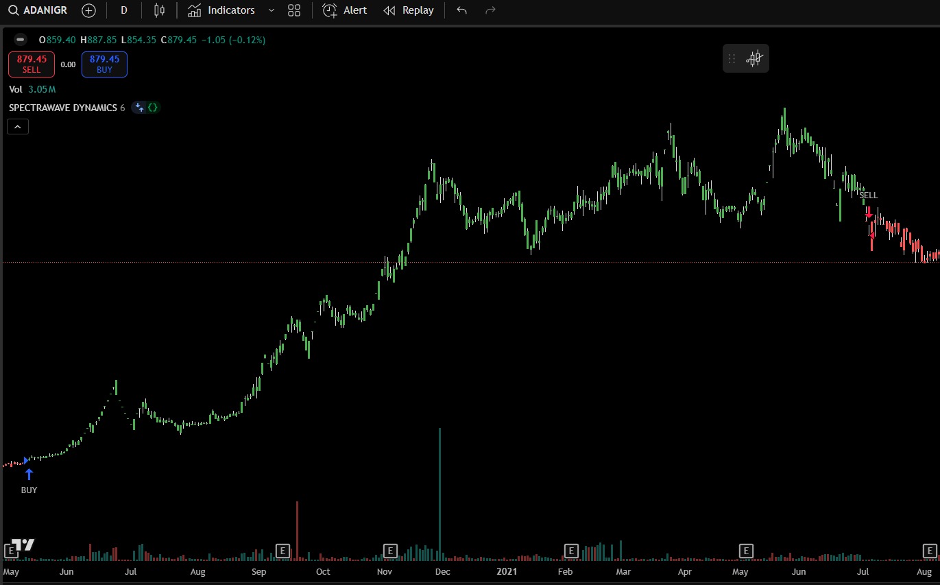This screenshot has width=940, height=585.
Task: Select the SPECTRAWAVE DYNAMICS indicator legend
Action: click(x=67, y=108)
